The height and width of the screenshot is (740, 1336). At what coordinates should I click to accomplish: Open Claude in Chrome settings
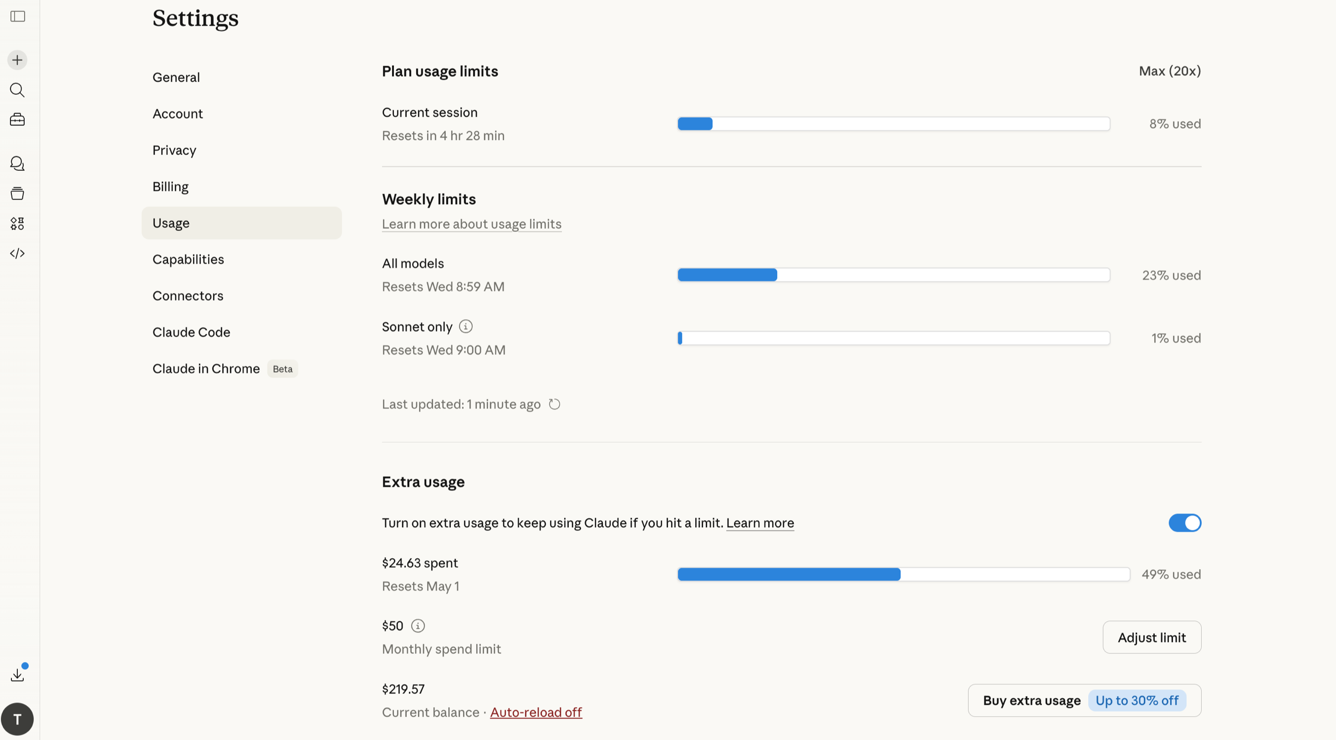(x=206, y=369)
